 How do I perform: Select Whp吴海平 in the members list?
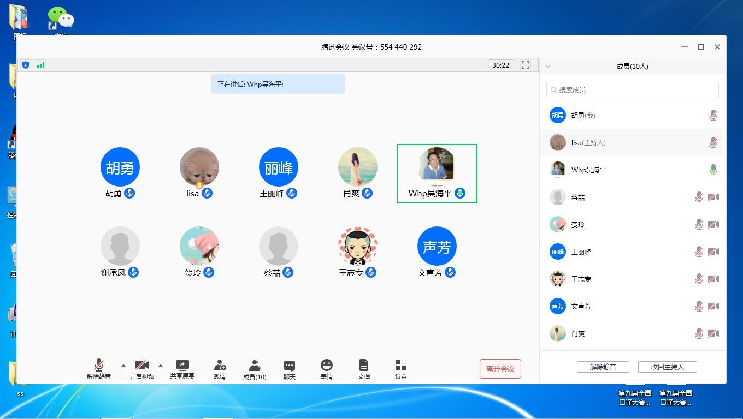[588, 170]
